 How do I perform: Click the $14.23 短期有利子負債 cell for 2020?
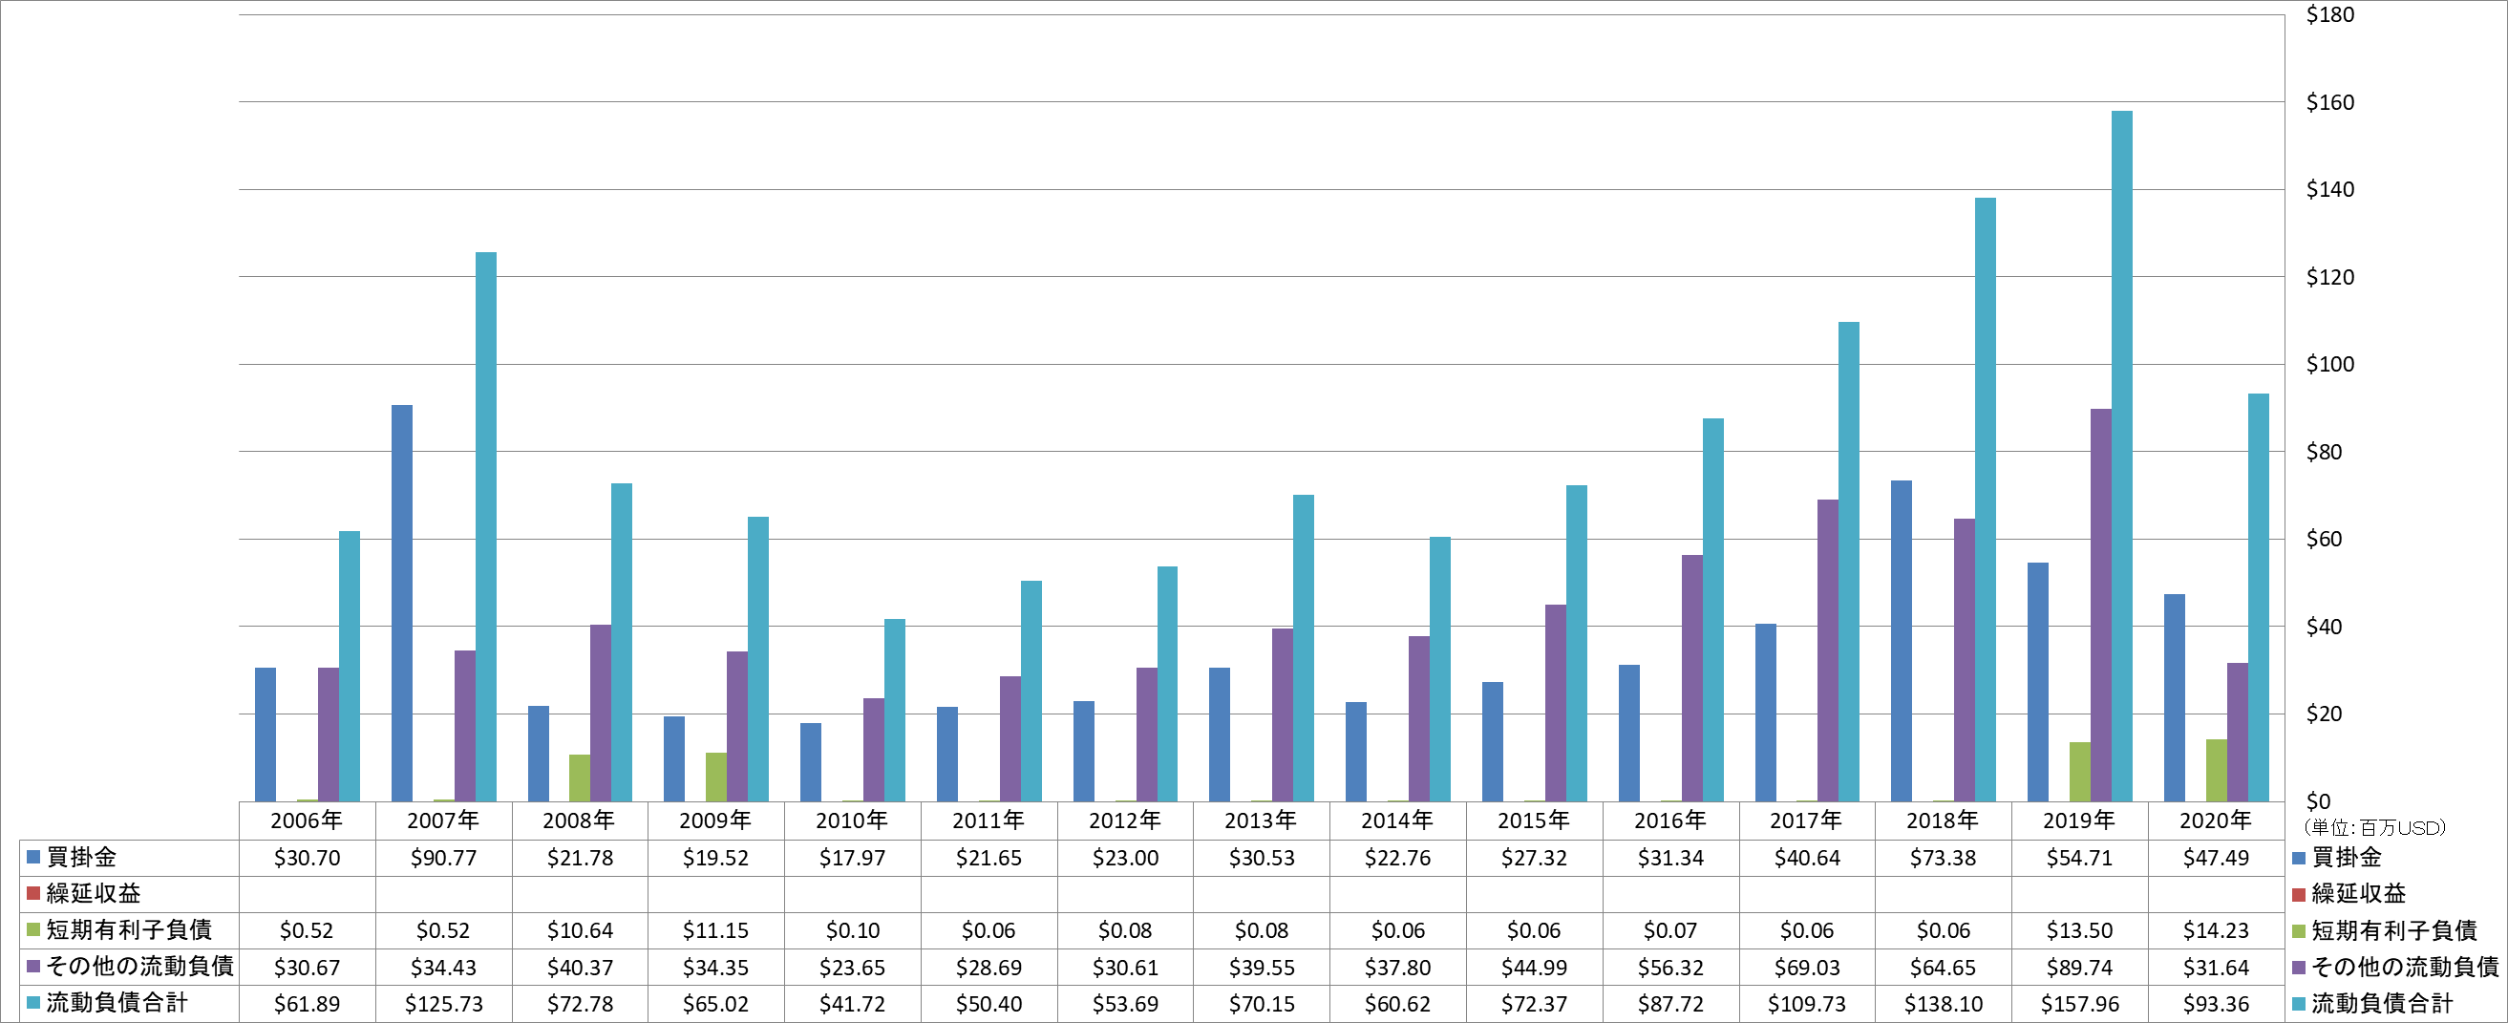[x=2216, y=930]
